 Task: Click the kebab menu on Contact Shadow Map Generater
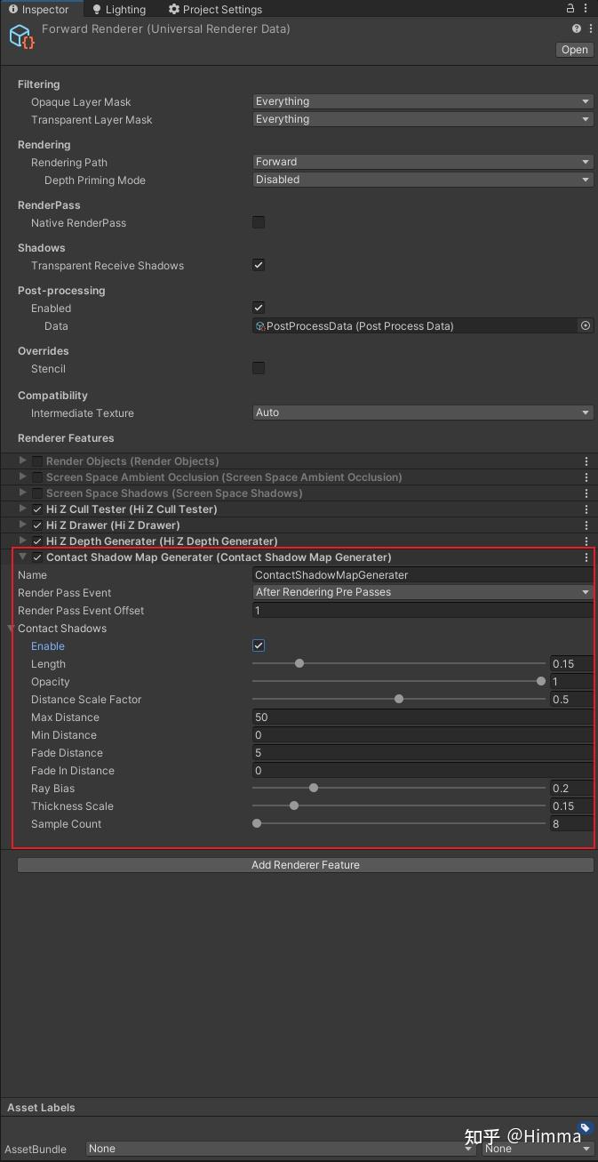tap(586, 557)
